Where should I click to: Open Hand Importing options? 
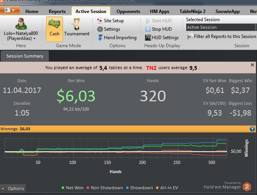pos(120,38)
